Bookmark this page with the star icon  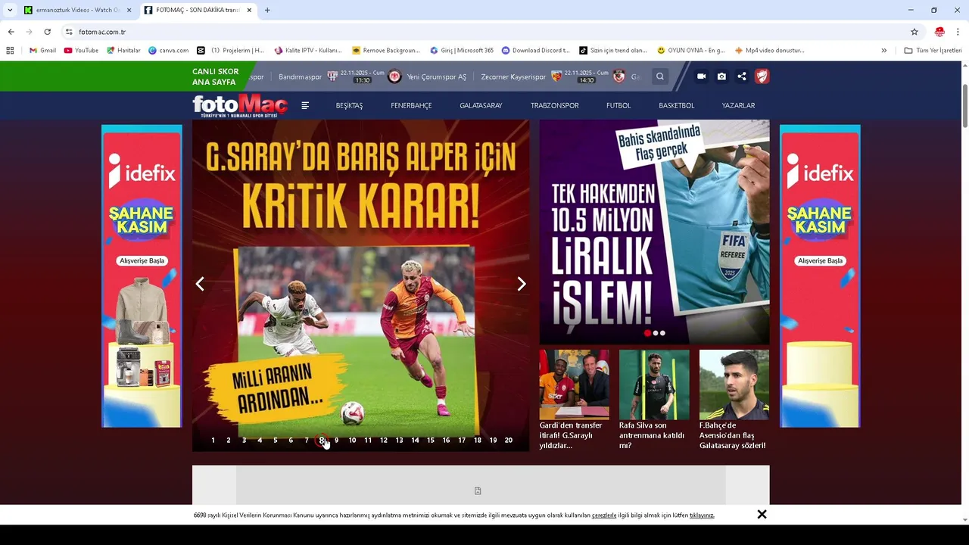pos(914,32)
